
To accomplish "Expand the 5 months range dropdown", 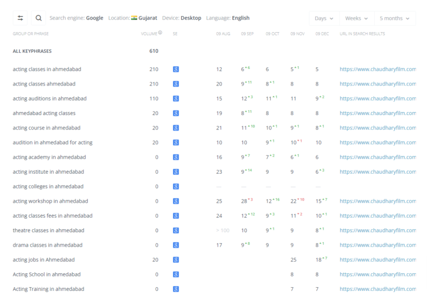I will click(x=395, y=18).
